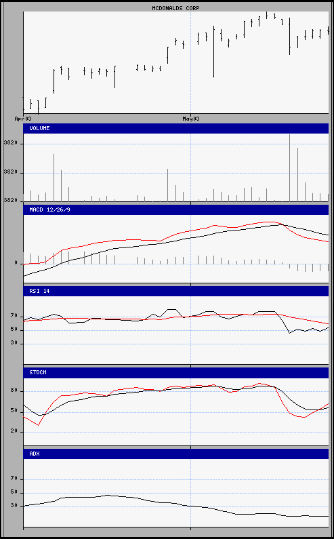Click the MACD zero axis label
This screenshot has width=334, height=539.
click(16, 263)
